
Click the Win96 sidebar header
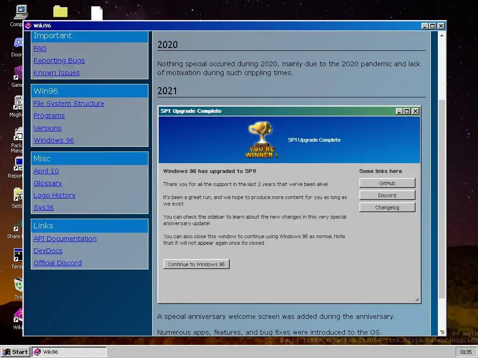pyautogui.click(x=90, y=91)
